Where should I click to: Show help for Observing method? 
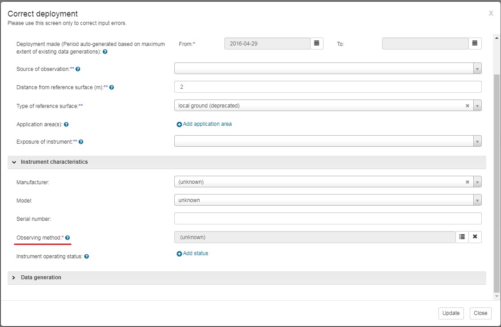(67, 238)
